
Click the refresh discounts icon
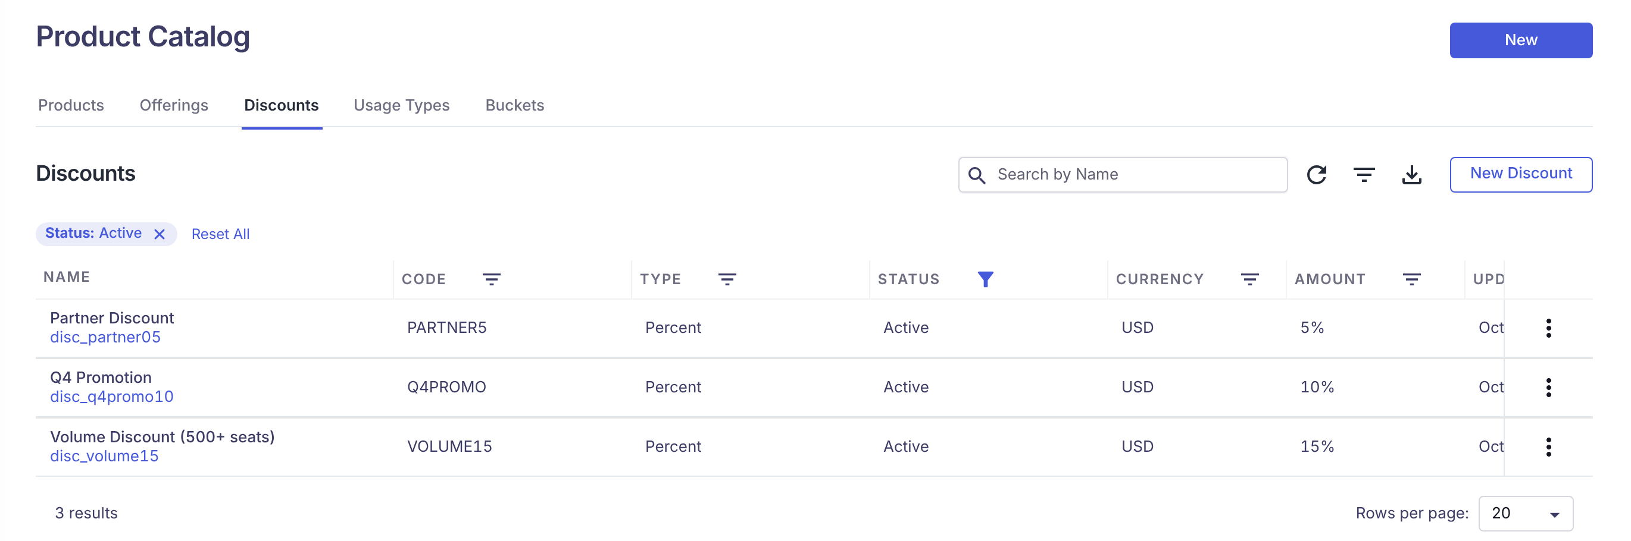click(x=1316, y=174)
